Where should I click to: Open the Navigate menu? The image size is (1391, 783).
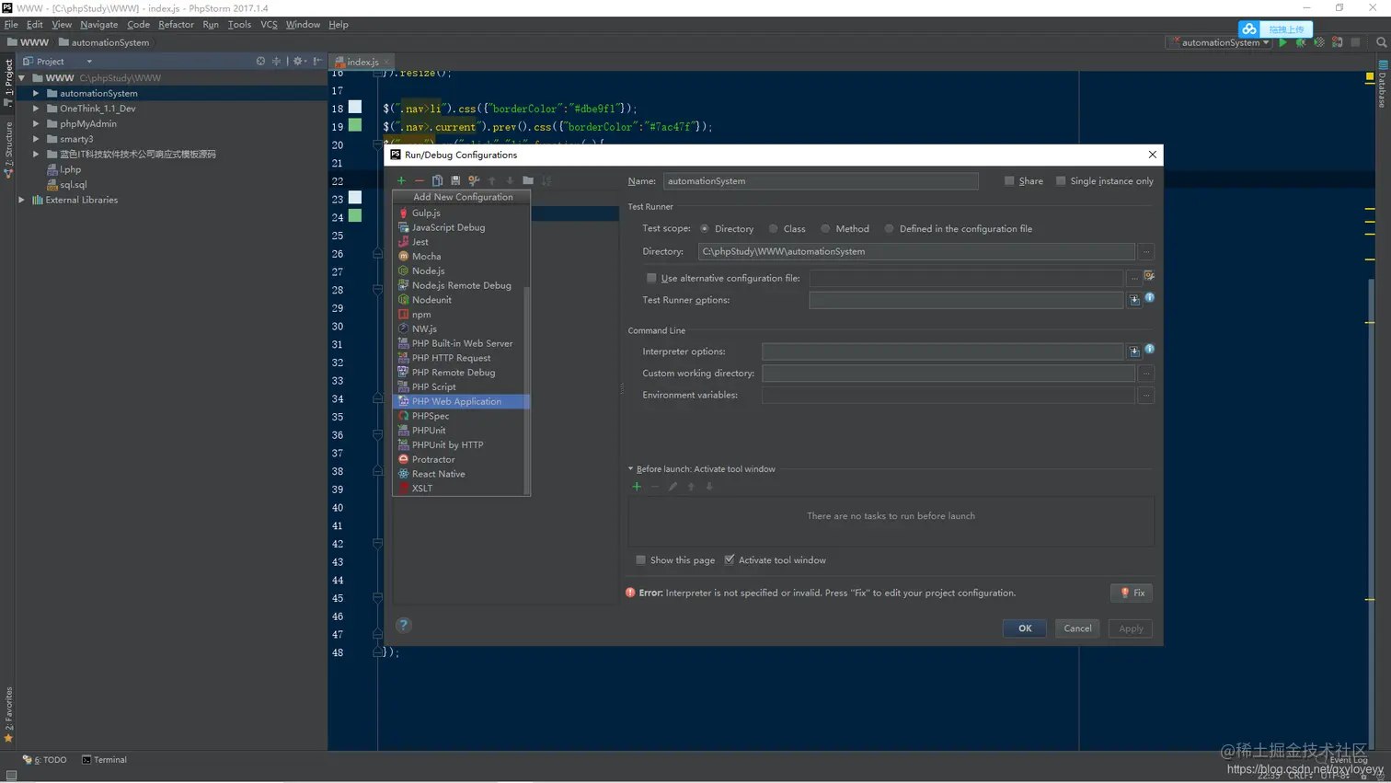pyautogui.click(x=98, y=25)
